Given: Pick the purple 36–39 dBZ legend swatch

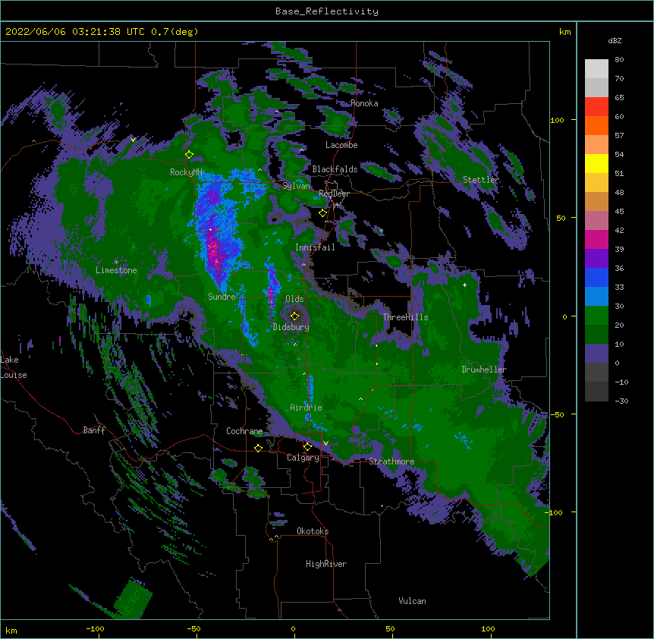Looking at the screenshot, I should click(596, 259).
